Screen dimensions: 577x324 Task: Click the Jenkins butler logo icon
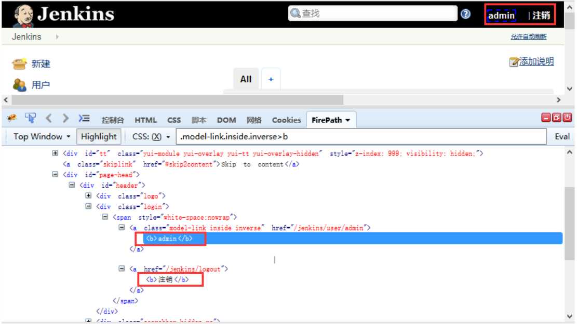coord(23,16)
